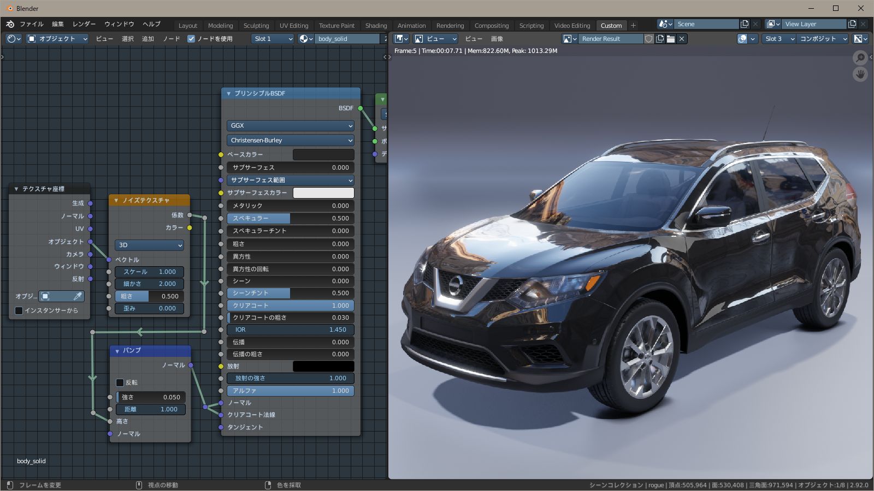
Task: Expand the サブサーフェス範囲 dropdown
Action: click(291, 180)
